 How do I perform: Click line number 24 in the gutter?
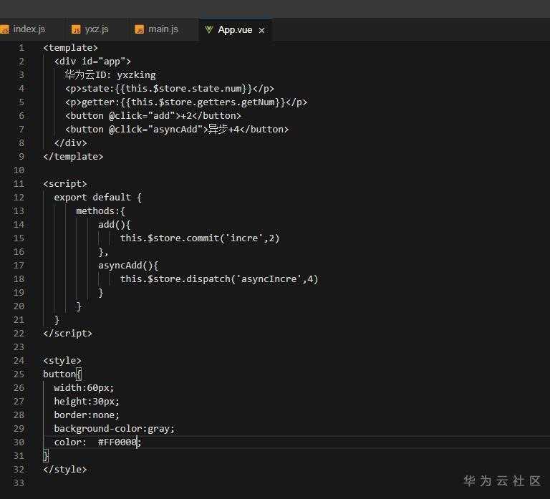click(19, 361)
